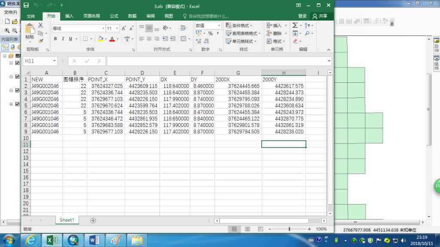Apply the yellow fill color
The width and height of the screenshot is (440, 247).
(x=101, y=39)
